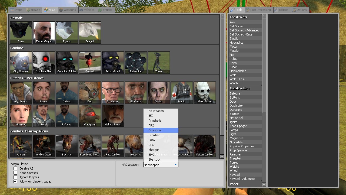This screenshot has height=195, width=346.
Task: Select the Father Grigori NPC icon
Action: pos(44,32)
